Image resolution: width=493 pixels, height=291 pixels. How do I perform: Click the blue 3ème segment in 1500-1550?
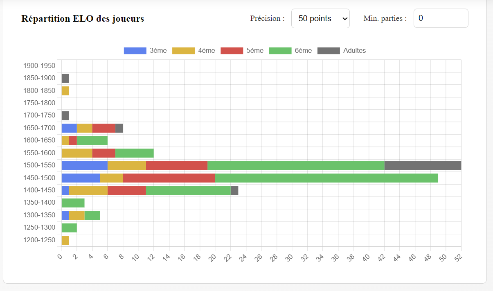click(x=84, y=165)
